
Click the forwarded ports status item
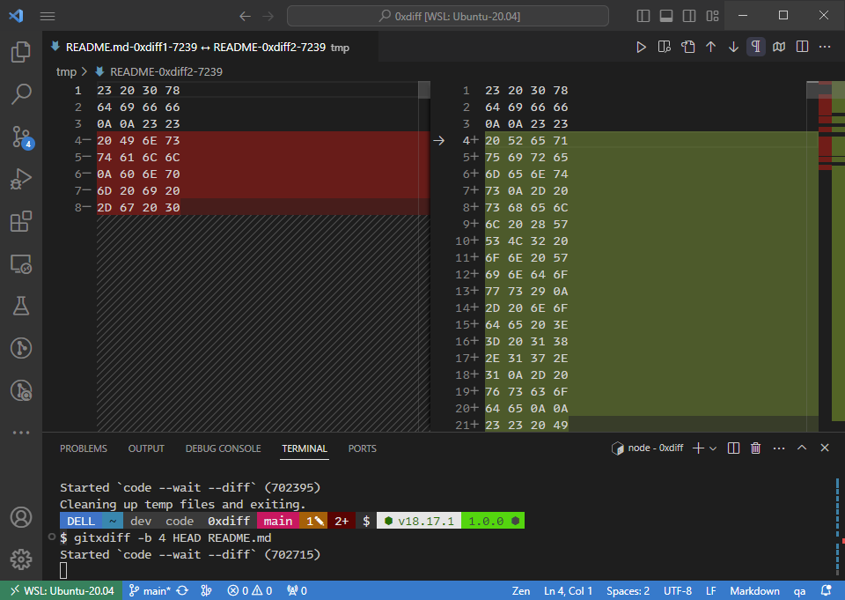297,591
